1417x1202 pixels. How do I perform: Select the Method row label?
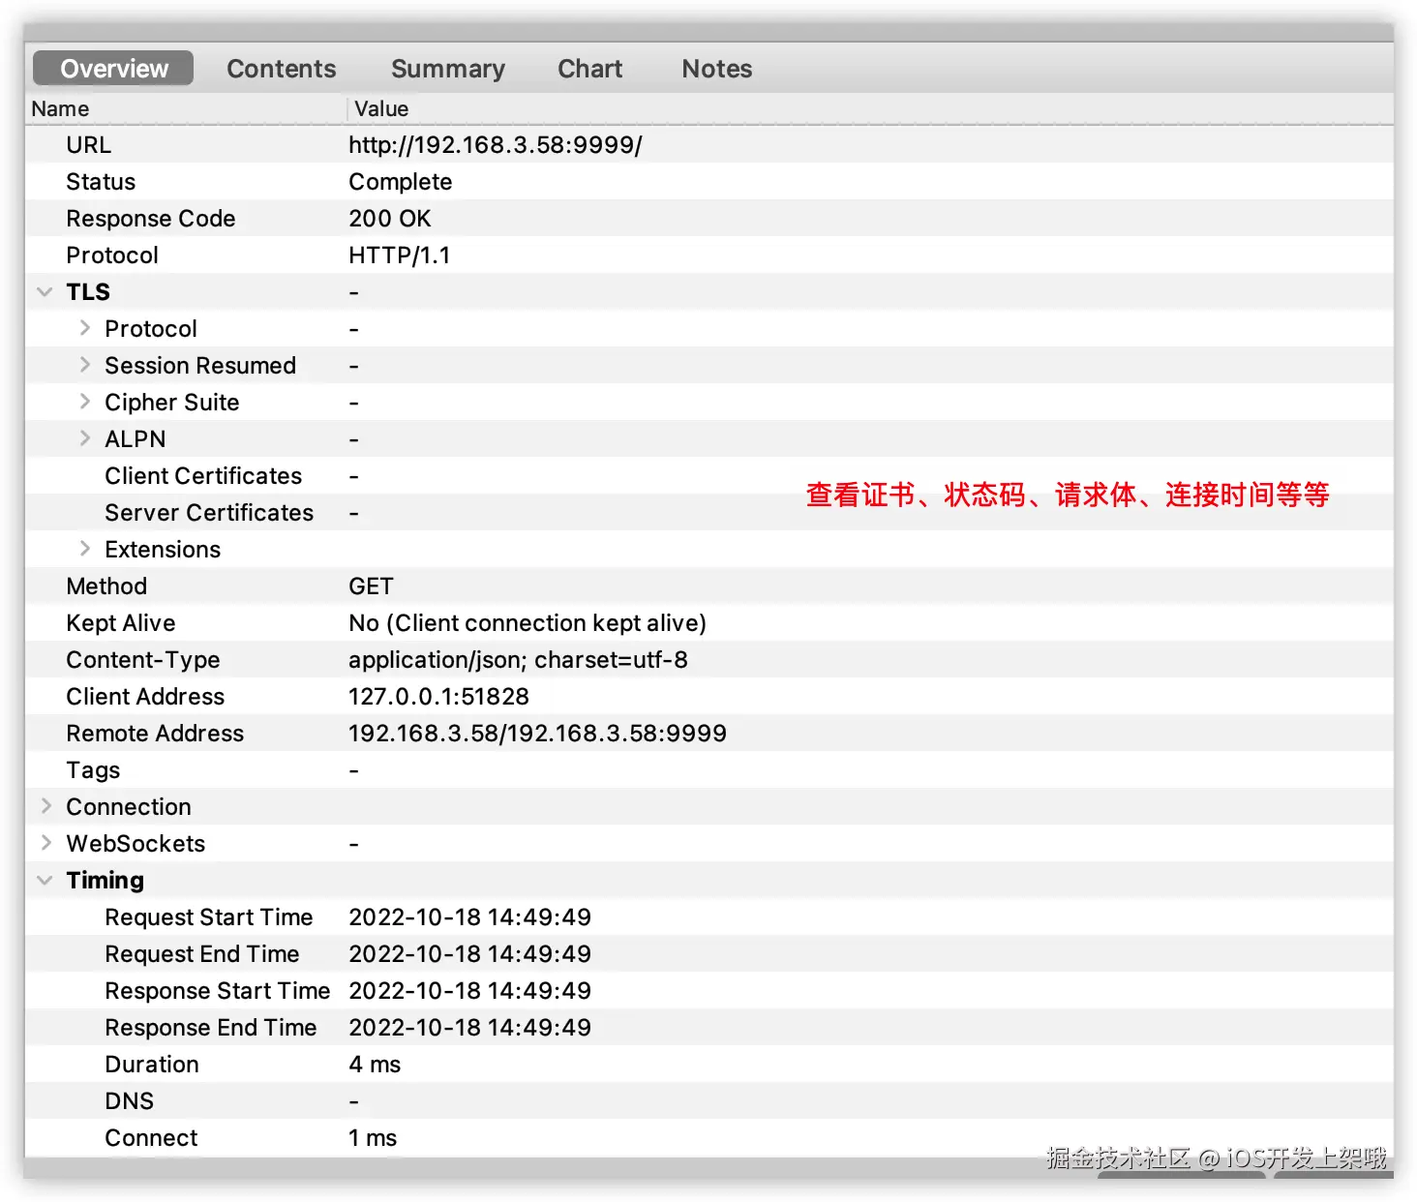point(106,586)
